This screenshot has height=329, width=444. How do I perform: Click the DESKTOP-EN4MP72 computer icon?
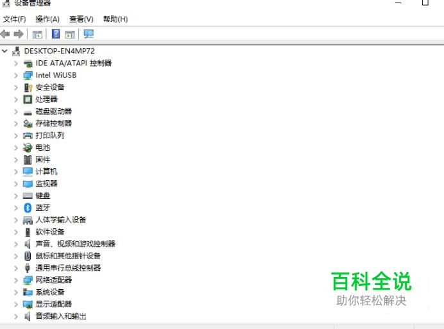pyautogui.click(x=16, y=51)
